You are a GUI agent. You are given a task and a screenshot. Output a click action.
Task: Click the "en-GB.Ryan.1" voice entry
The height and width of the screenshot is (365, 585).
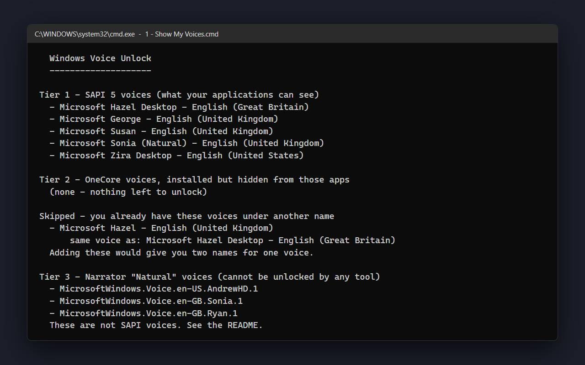(144, 313)
